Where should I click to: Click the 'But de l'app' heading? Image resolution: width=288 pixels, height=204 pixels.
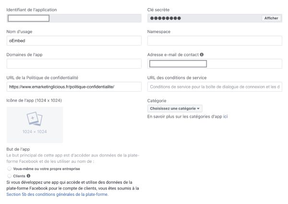click(x=18, y=149)
